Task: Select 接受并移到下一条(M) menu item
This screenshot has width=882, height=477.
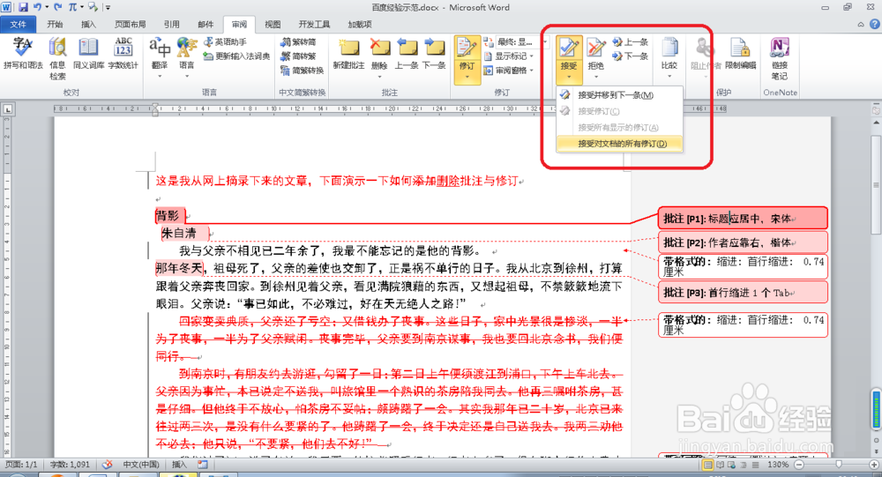Action: (619, 95)
